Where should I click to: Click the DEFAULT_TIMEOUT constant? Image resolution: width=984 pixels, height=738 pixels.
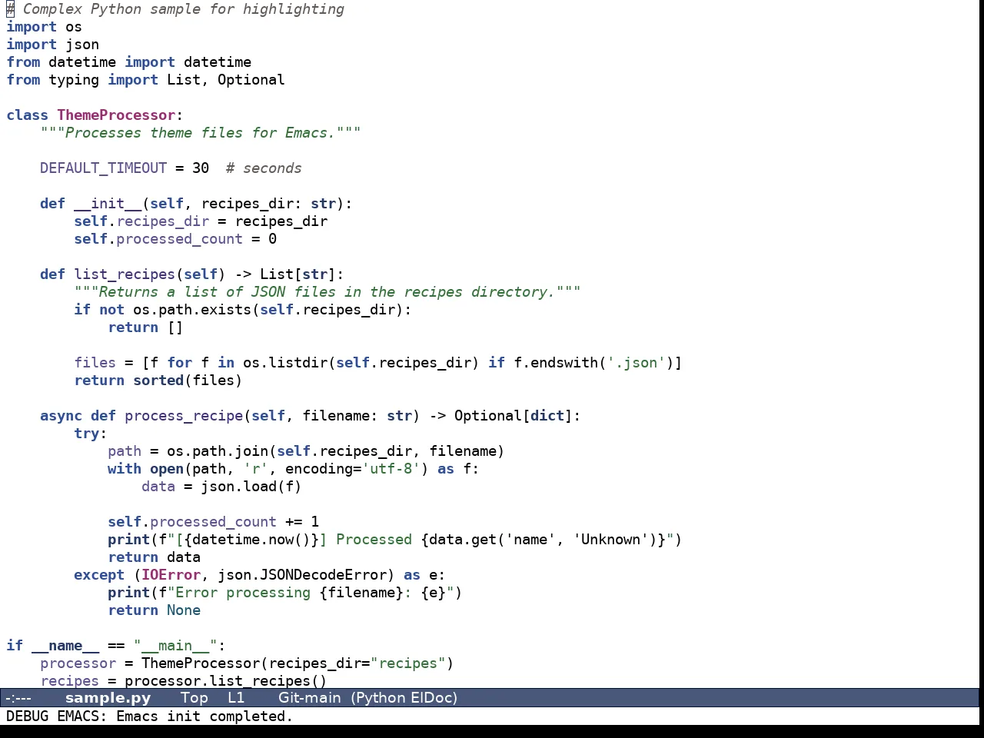click(x=103, y=168)
